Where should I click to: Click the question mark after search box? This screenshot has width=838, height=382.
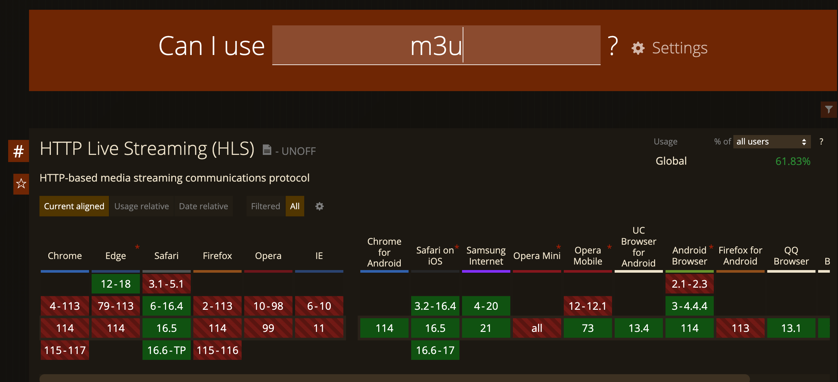point(613,46)
